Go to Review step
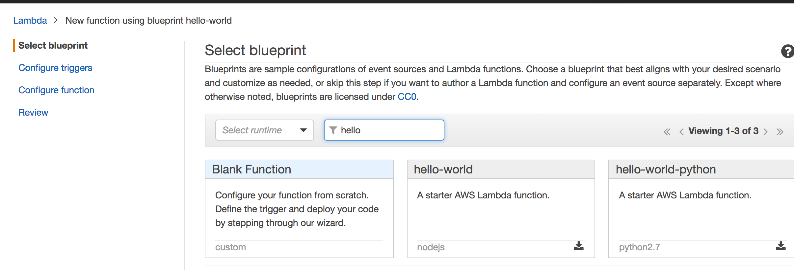 33,112
